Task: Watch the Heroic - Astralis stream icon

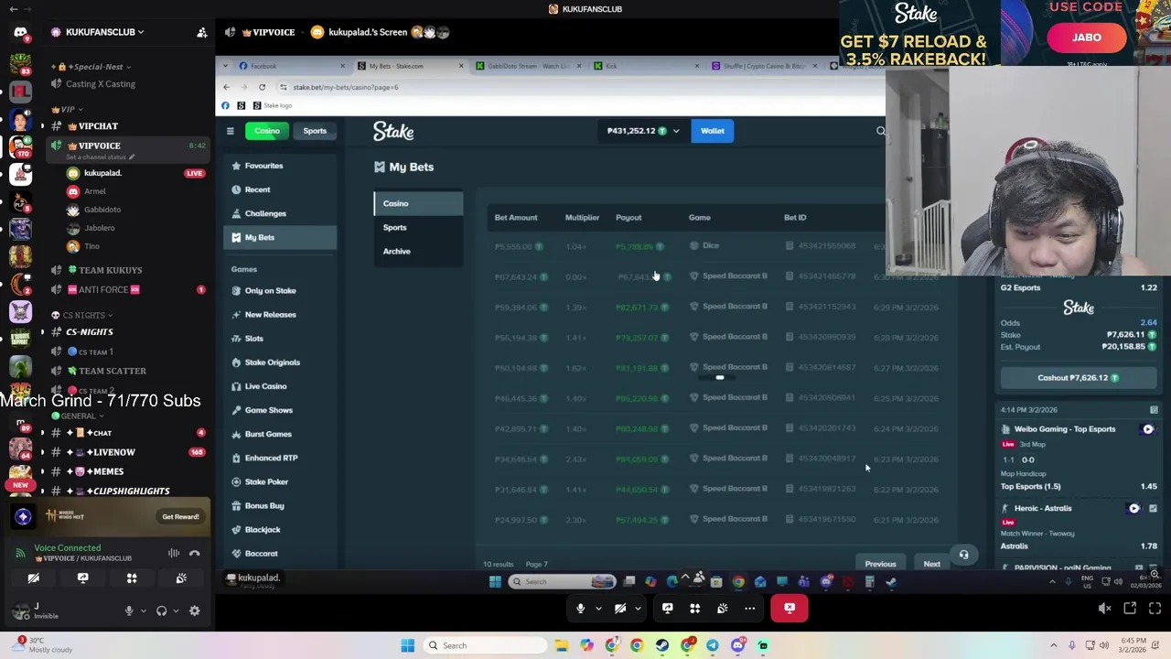Action: tap(1134, 508)
